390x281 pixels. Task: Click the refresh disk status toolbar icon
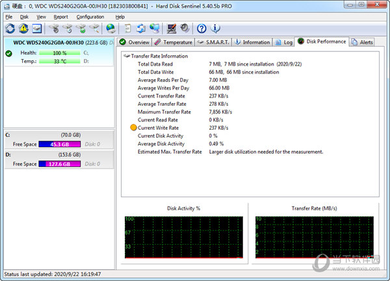tap(10, 29)
